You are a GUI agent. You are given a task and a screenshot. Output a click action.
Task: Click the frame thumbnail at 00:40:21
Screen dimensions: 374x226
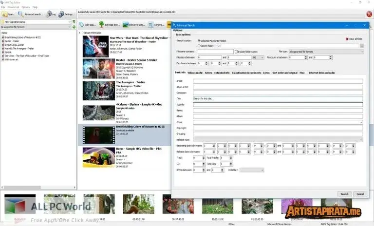[x=139, y=204]
